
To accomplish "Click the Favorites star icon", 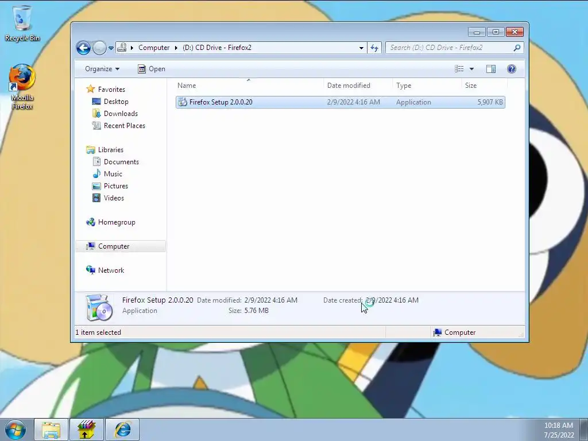I will point(90,89).
